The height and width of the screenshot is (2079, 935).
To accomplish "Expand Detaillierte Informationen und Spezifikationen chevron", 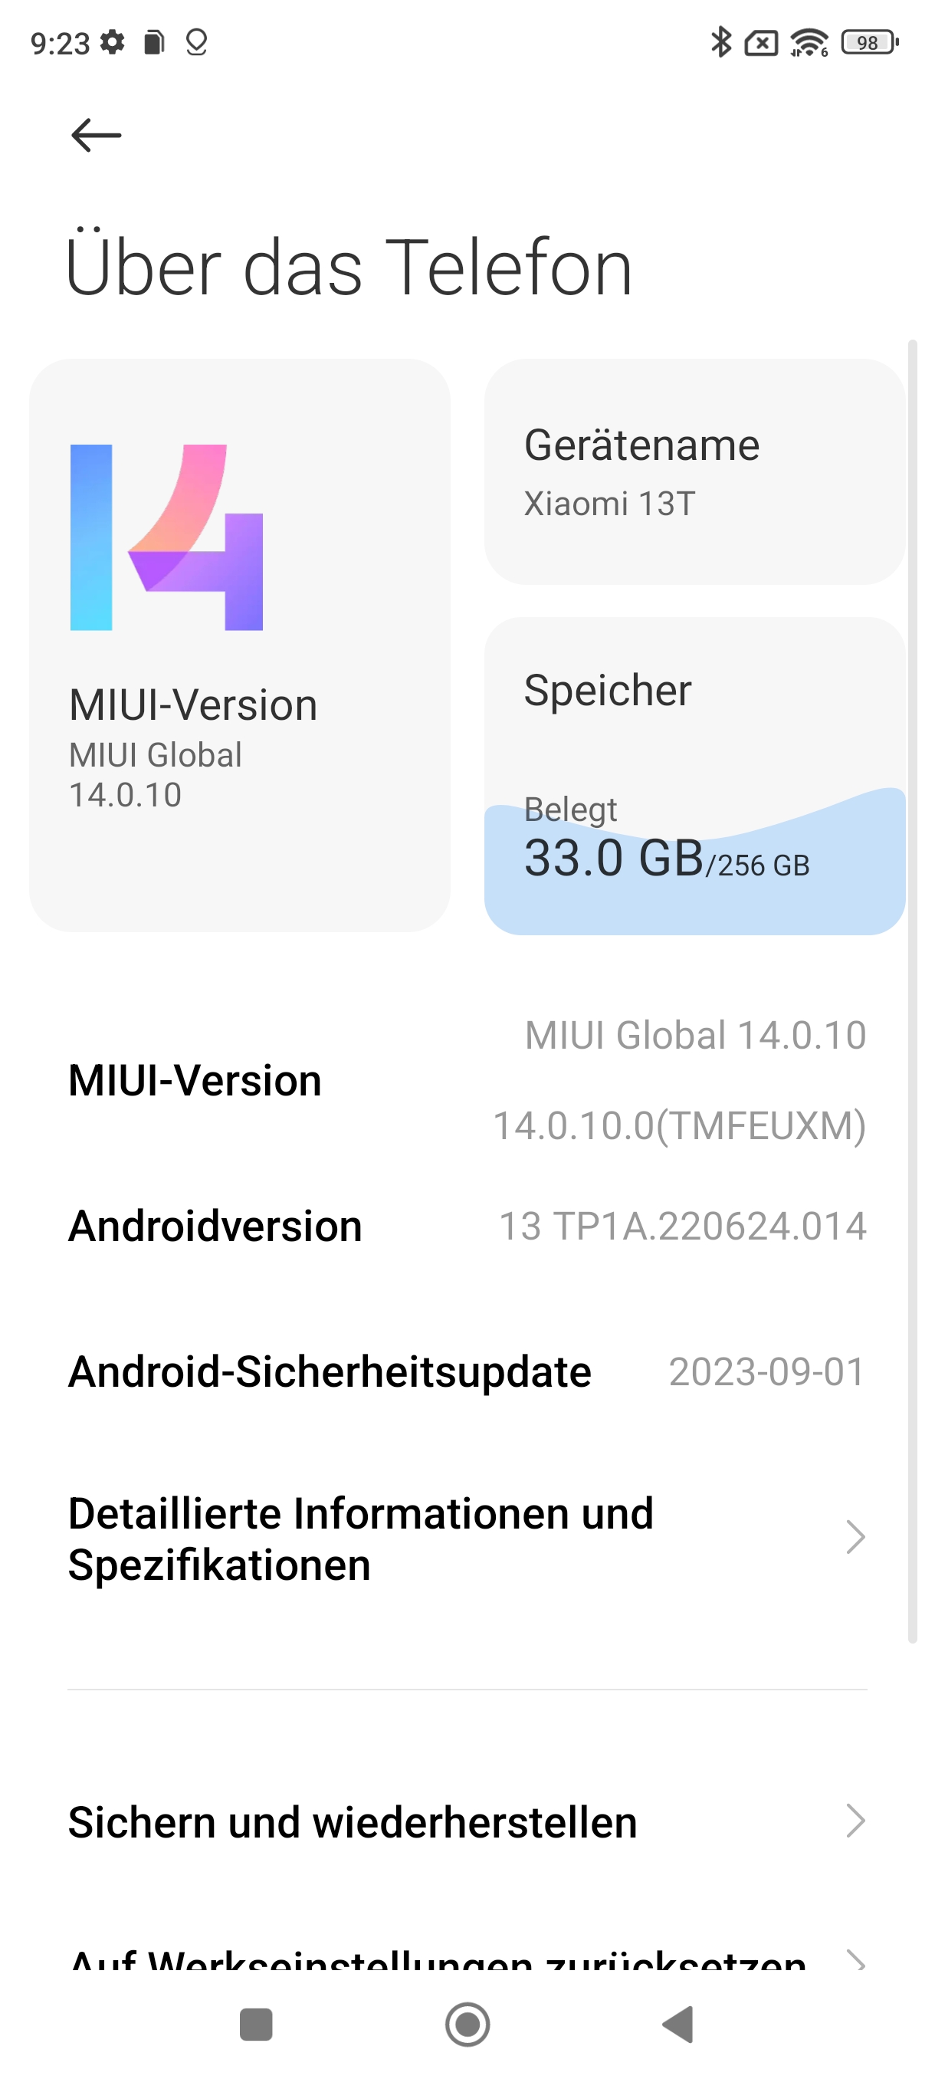I will 855,1538.
